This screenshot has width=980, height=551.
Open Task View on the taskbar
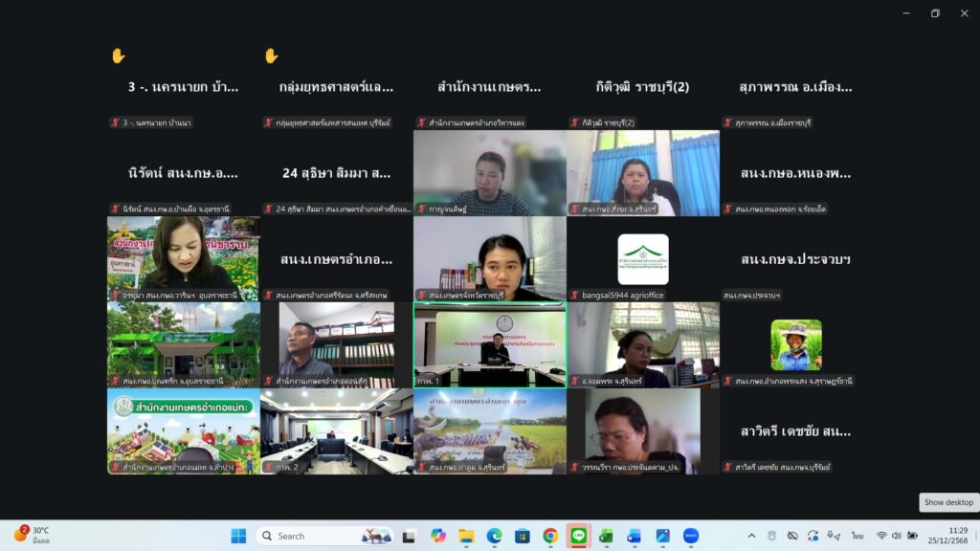[410, 536]
